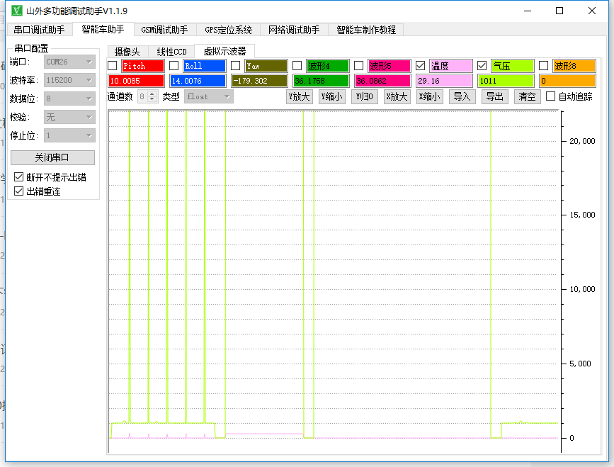The image size is (614, 467).
Task: Open the 波特率 115200 dropdown
Action: (69, 80)
